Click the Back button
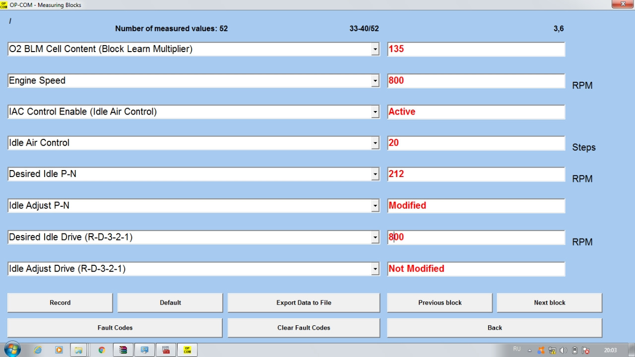Screen dimensions: 635x357 click(495, 328)
